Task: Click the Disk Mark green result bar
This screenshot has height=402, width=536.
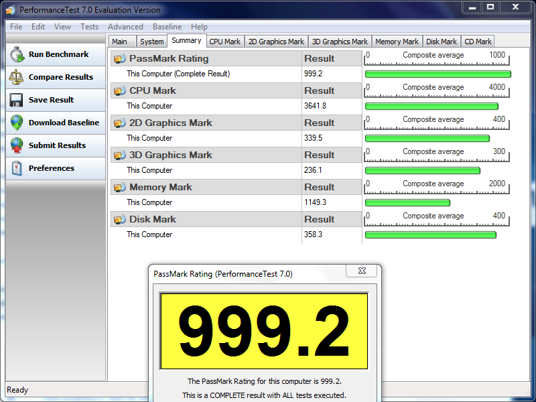Action: (431, 235)
